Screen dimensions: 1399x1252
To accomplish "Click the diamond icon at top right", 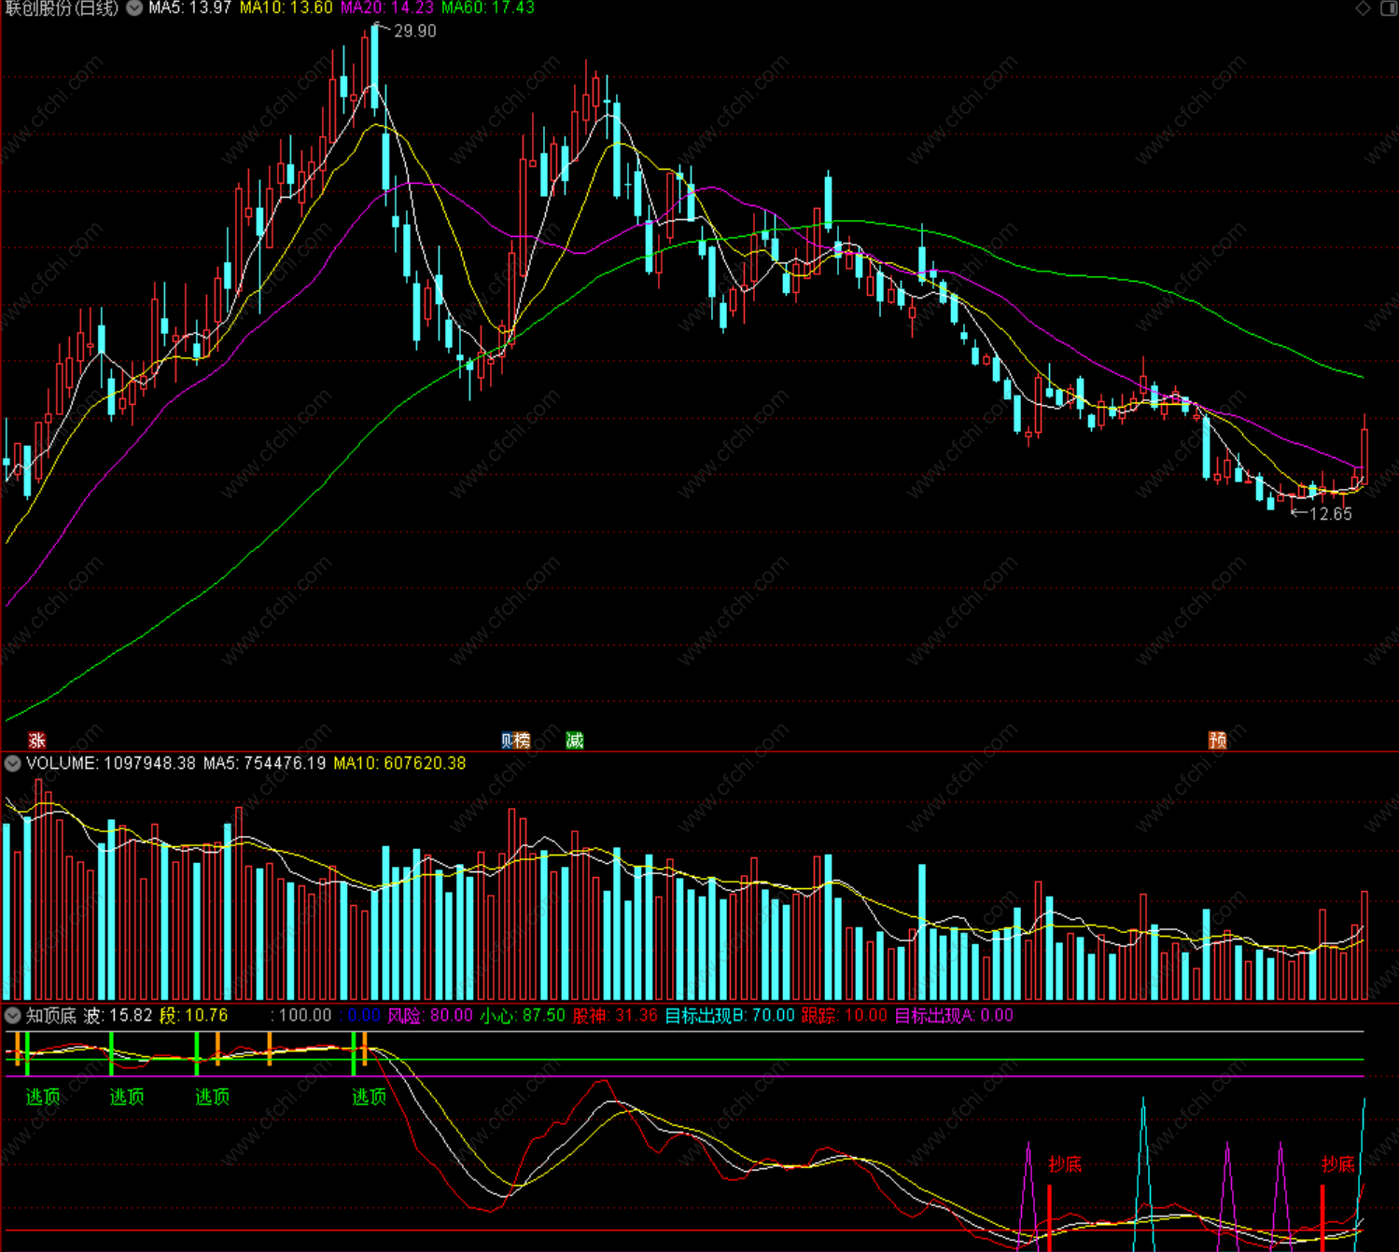I will (x=1364, y=8).
